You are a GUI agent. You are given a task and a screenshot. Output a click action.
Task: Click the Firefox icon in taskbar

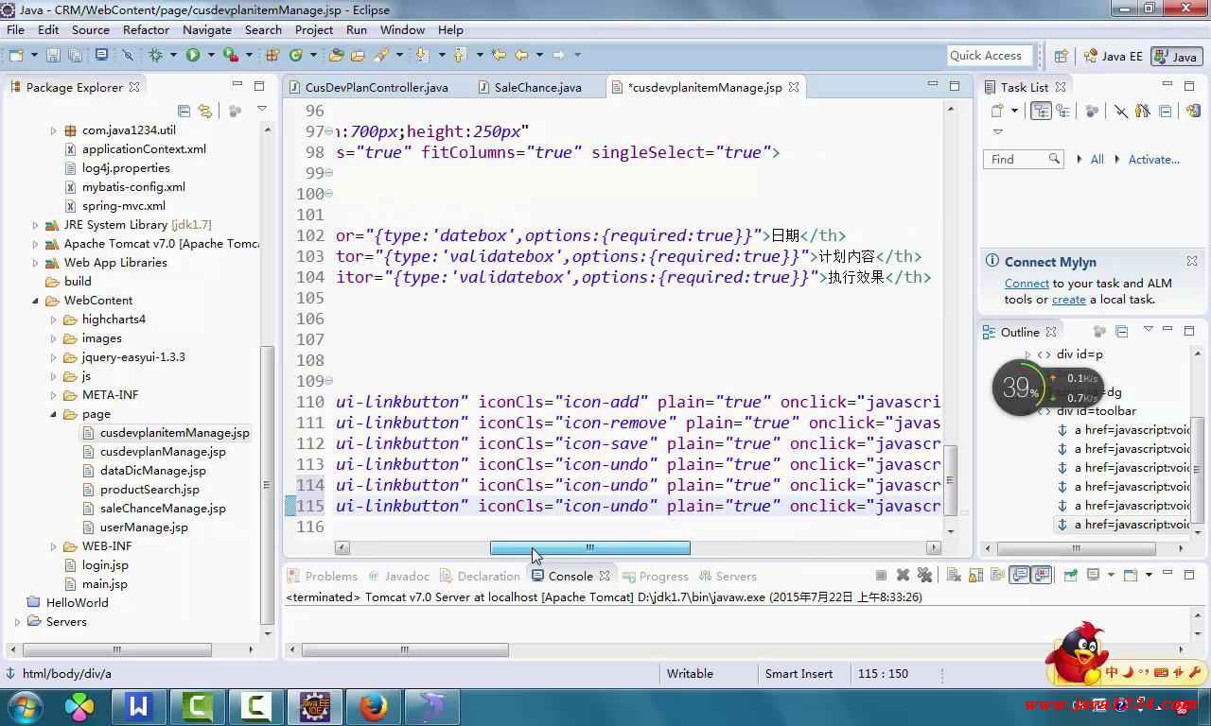point(373,706)
